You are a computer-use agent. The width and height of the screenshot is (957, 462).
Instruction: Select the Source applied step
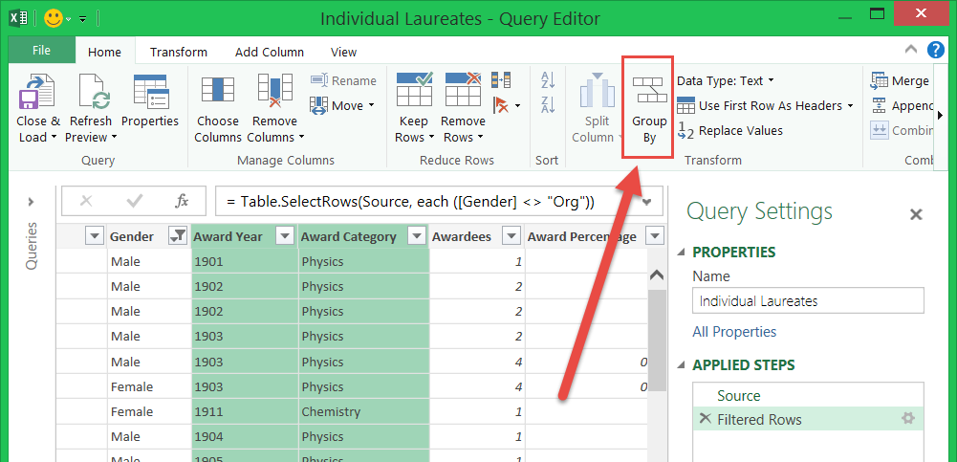tap(739, 396)
